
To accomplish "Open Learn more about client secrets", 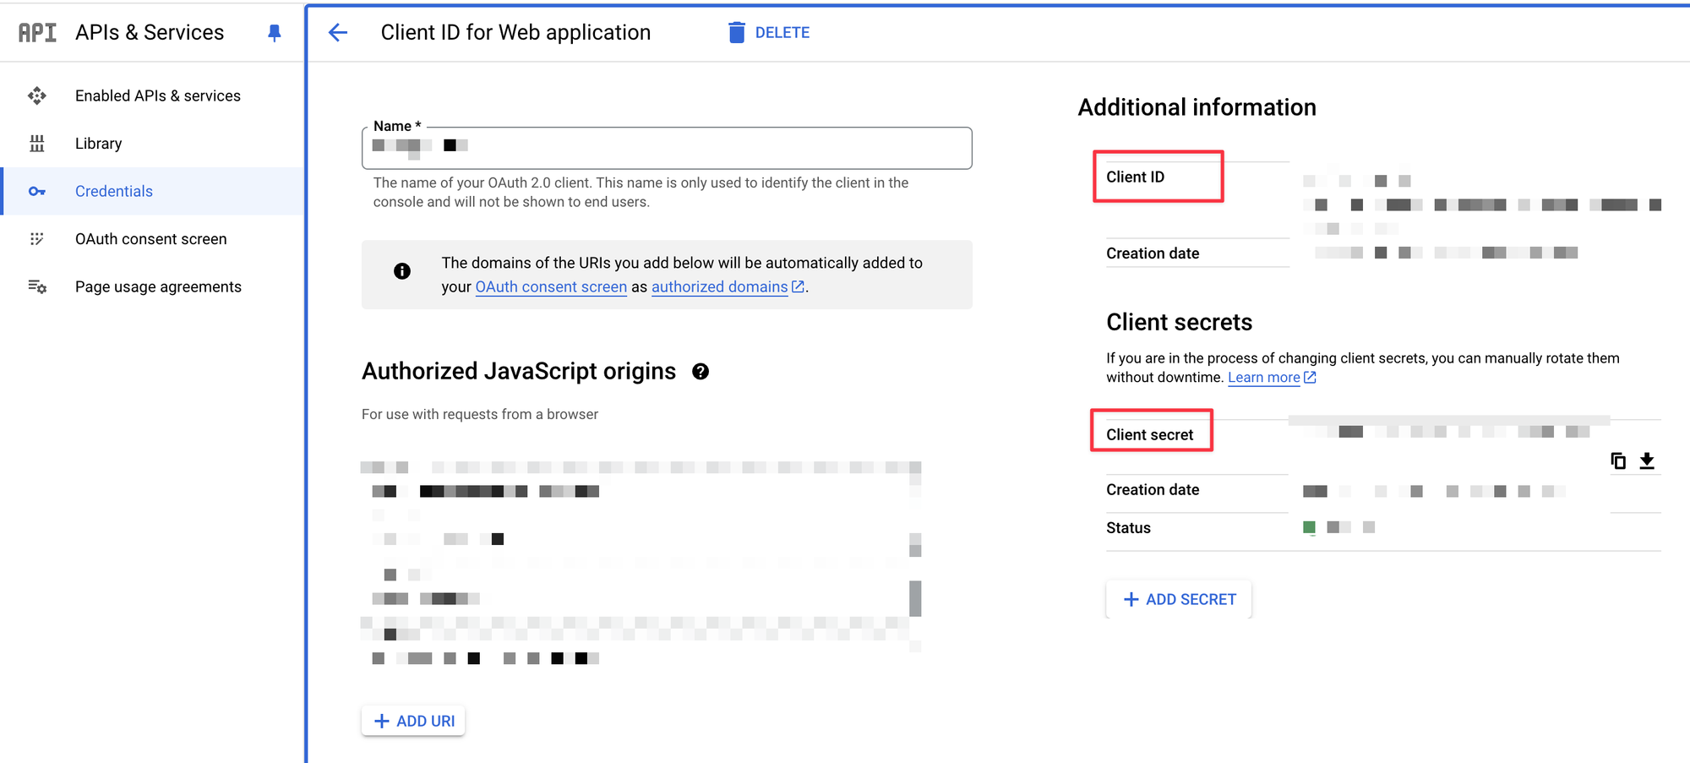I will (1263, 378).
